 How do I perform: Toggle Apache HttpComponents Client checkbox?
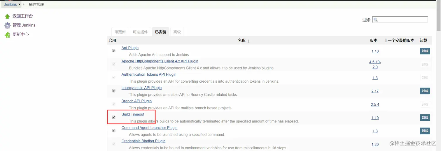click(x=114, y=64)
